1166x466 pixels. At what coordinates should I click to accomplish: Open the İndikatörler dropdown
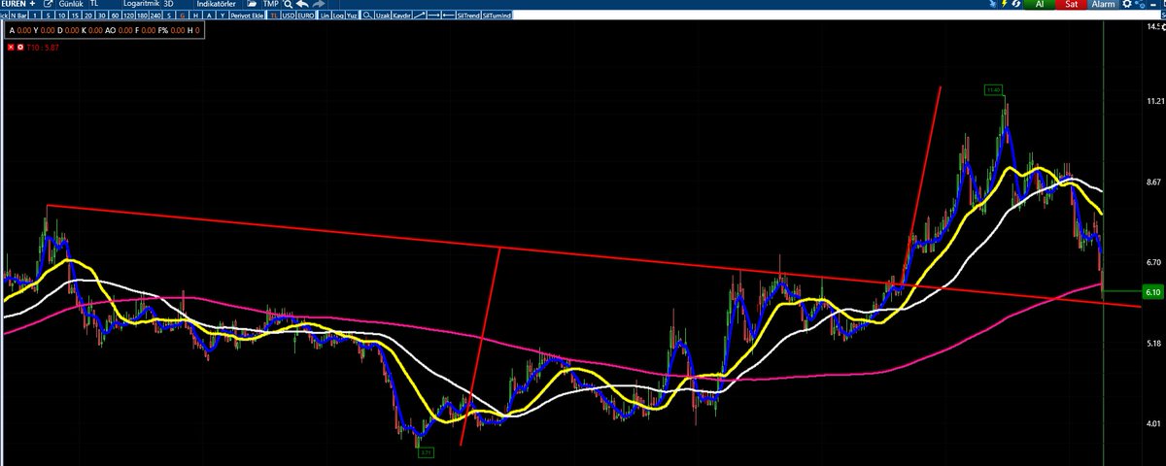coord(218,5)
